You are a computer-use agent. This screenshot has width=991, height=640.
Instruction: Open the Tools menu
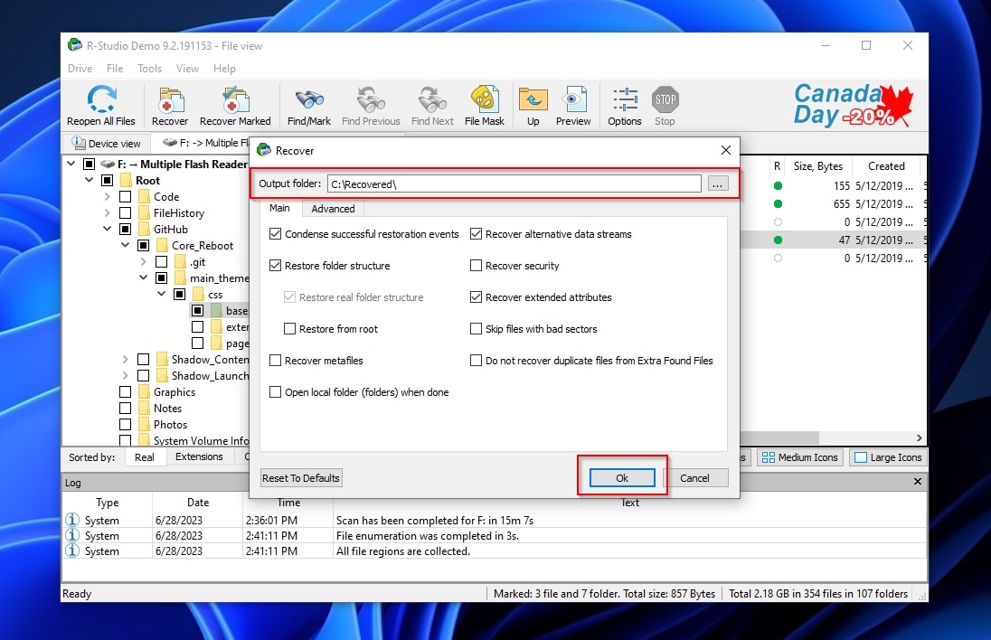[149, 68]
